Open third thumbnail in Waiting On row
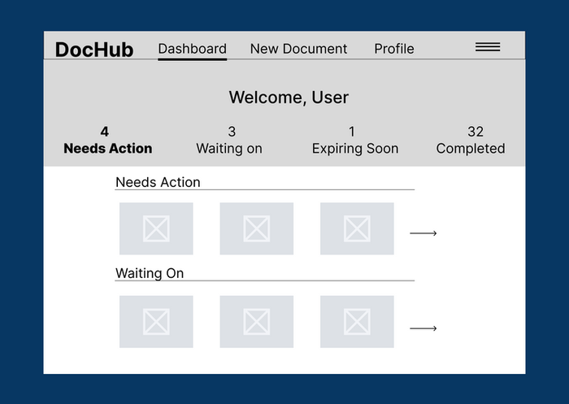Image resolution: width=569 pixels, height=404 pixels. (x=357, y=322)
